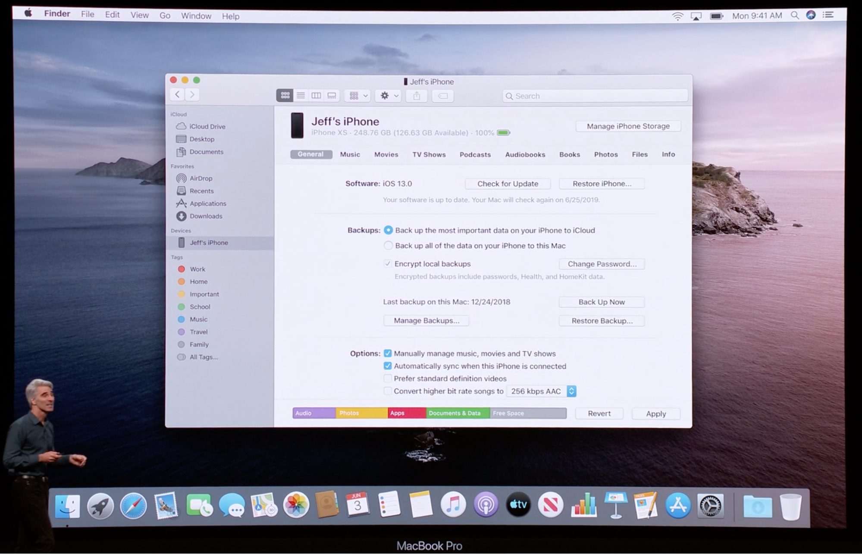The height and width of the screenshot is (554, 862).
Task: Switch to the Files tab
Action: click(x=639, y=154)
